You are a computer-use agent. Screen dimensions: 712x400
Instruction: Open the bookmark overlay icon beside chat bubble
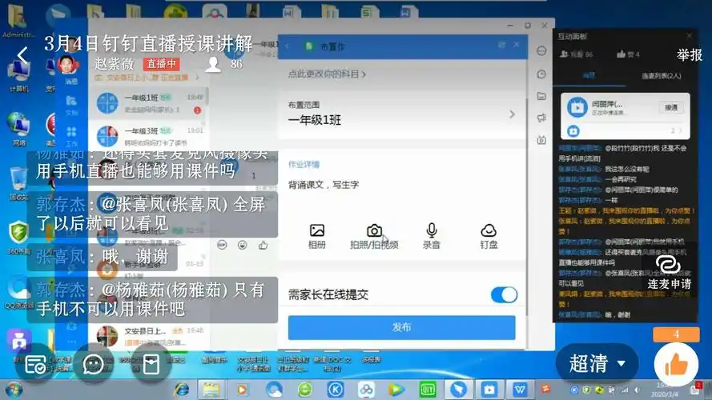pyautogui.click(x=151, y=364)
